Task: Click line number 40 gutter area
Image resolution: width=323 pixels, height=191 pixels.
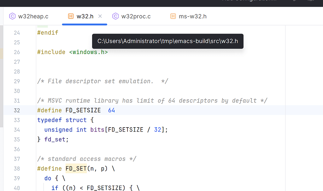Action: 17,188
